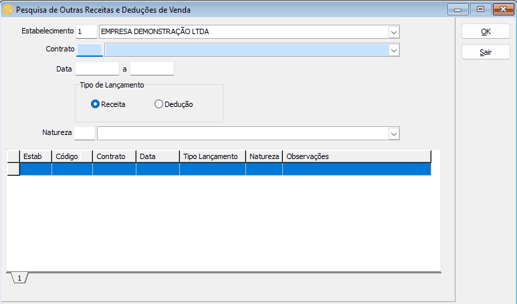Select the Receita radio button
This screenshot has width=517, height=304.
[x=96, y=104]
